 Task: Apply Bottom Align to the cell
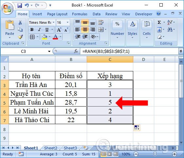[x=93, y=22]
